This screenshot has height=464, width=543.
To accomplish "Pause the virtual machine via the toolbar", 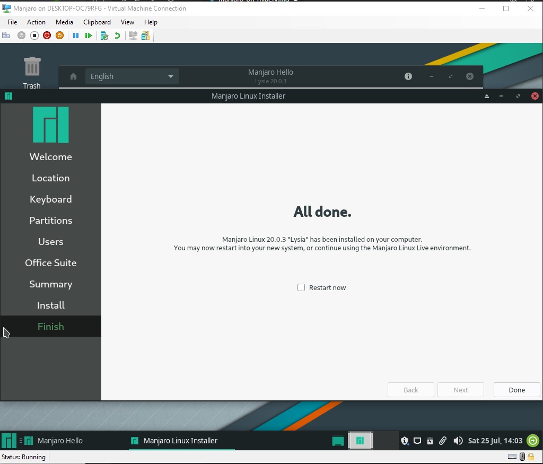I will click(76, 36).
